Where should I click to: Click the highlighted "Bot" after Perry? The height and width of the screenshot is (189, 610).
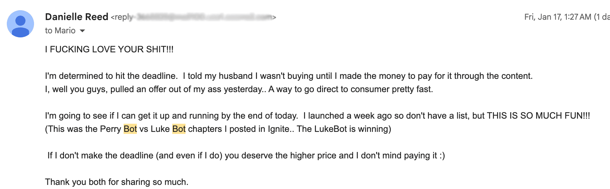(x=130, y=129)
